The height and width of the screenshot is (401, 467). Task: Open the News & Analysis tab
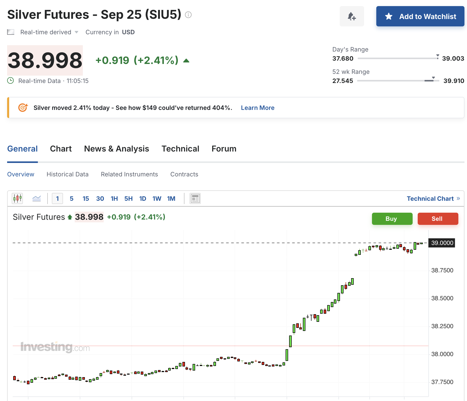116,149
